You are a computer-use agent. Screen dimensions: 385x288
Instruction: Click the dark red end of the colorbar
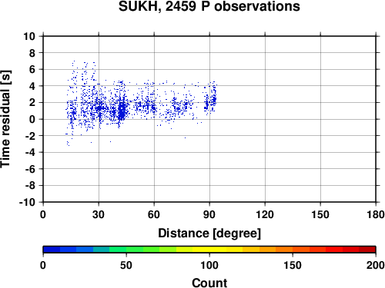[367, 250]
